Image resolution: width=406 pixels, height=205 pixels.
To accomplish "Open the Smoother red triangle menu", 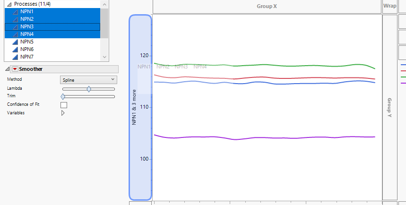I will (15, 69).
